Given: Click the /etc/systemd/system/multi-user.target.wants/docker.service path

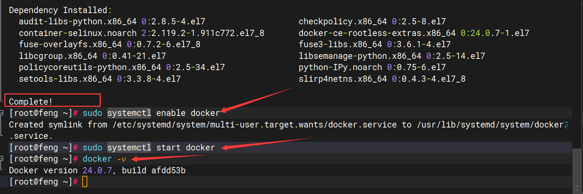Looking at the screenshot, I should tap(255, 125).
